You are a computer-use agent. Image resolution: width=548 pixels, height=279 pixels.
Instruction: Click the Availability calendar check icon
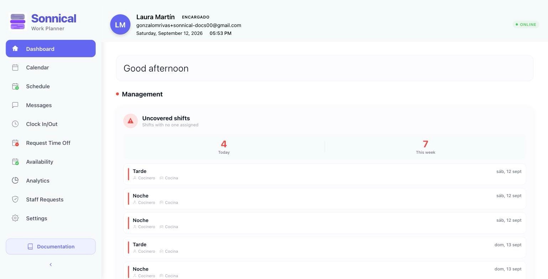pos(15,162)
